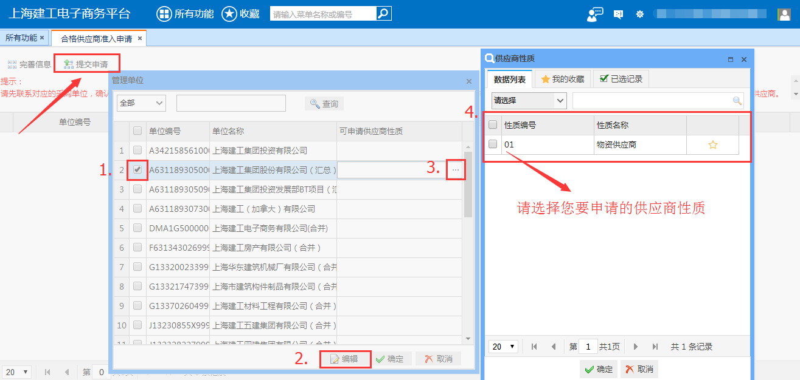Open page size dropdown in 供应商性质 pager
Screen dimensions: 800x380
(x=503, y=347)
